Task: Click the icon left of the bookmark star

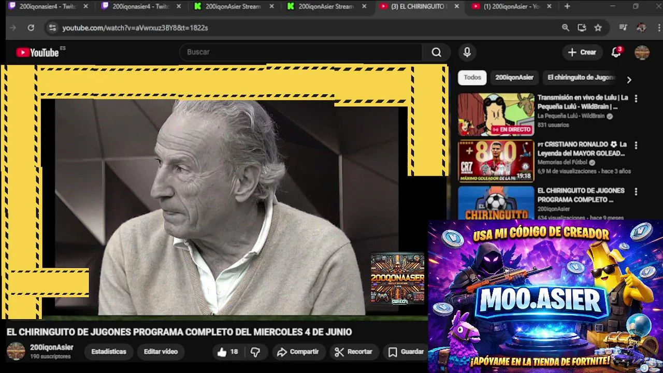Action: (582, 27)
